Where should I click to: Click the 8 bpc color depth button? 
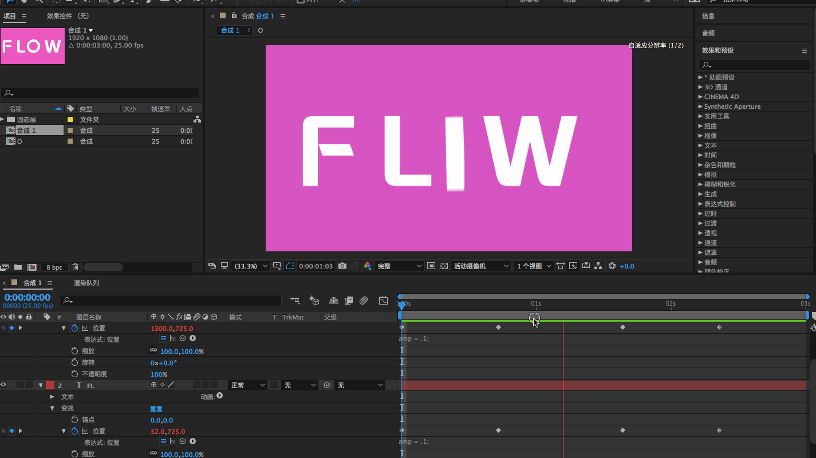pos(54,267)
